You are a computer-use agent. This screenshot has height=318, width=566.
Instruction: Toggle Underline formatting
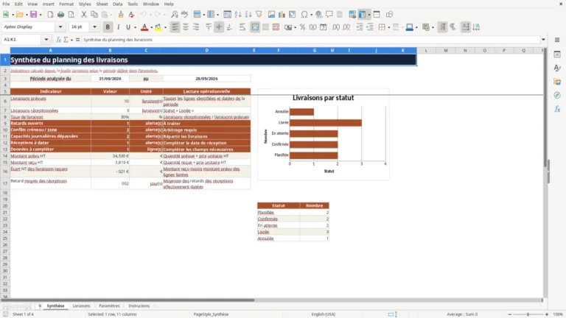(128, 27)
